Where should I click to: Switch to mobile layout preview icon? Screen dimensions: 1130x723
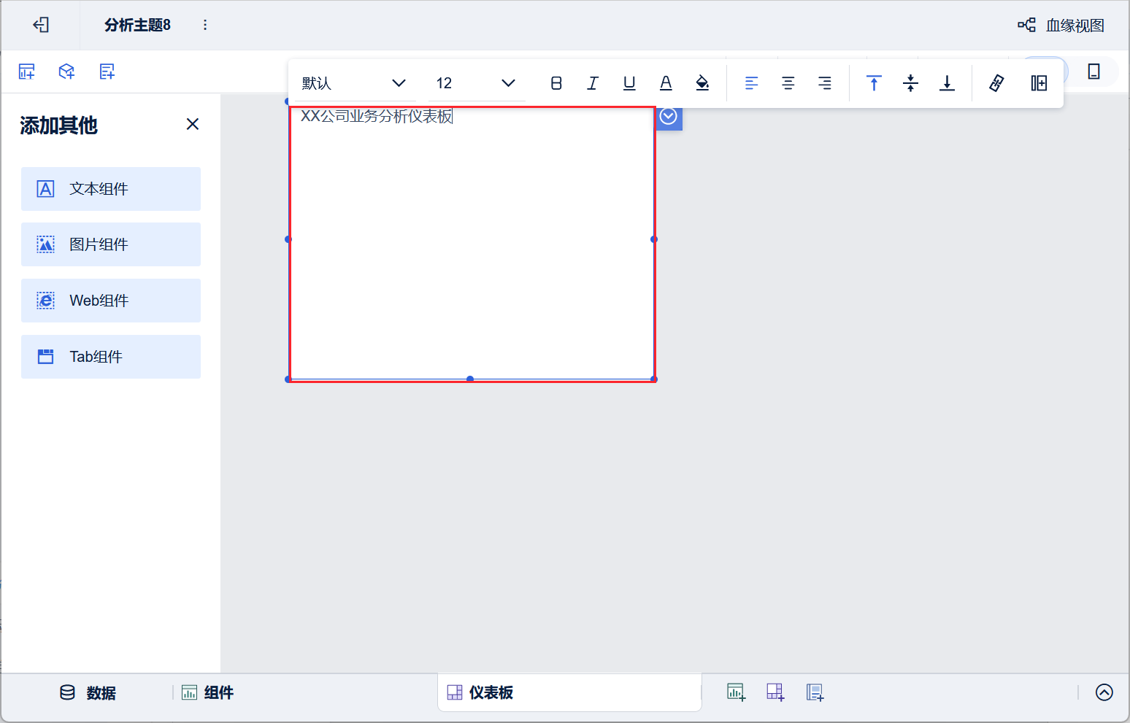tap(1094, 71)
